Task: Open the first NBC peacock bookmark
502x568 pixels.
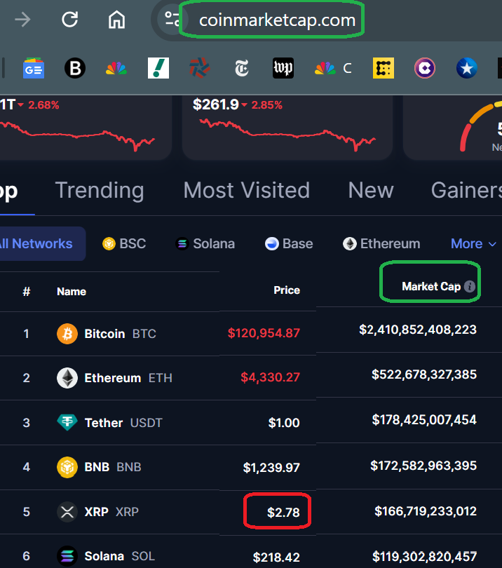Action: [x=116, y=68]
